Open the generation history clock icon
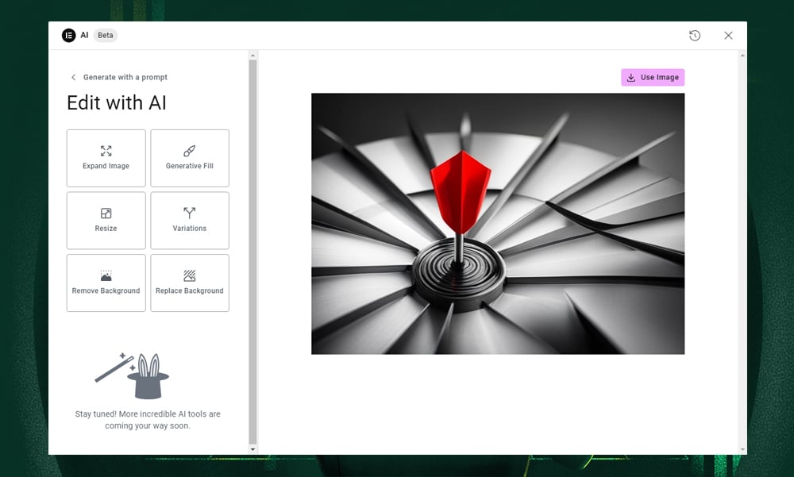Image resolution: width=794 pixels, height=477 pixels. click(695, 36)
